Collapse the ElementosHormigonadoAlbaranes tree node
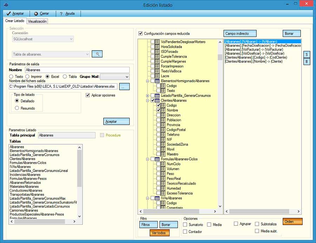316x243 pixels. [147, 81]
